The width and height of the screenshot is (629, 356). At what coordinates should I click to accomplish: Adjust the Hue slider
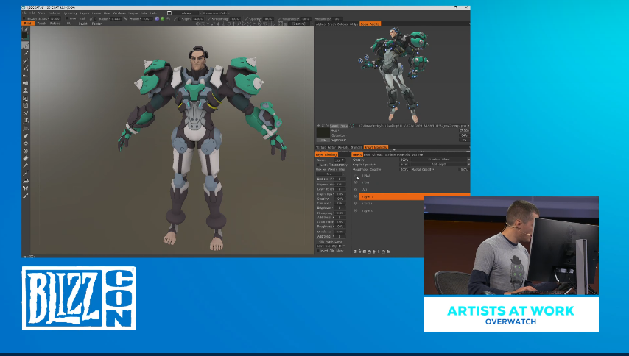400,130
